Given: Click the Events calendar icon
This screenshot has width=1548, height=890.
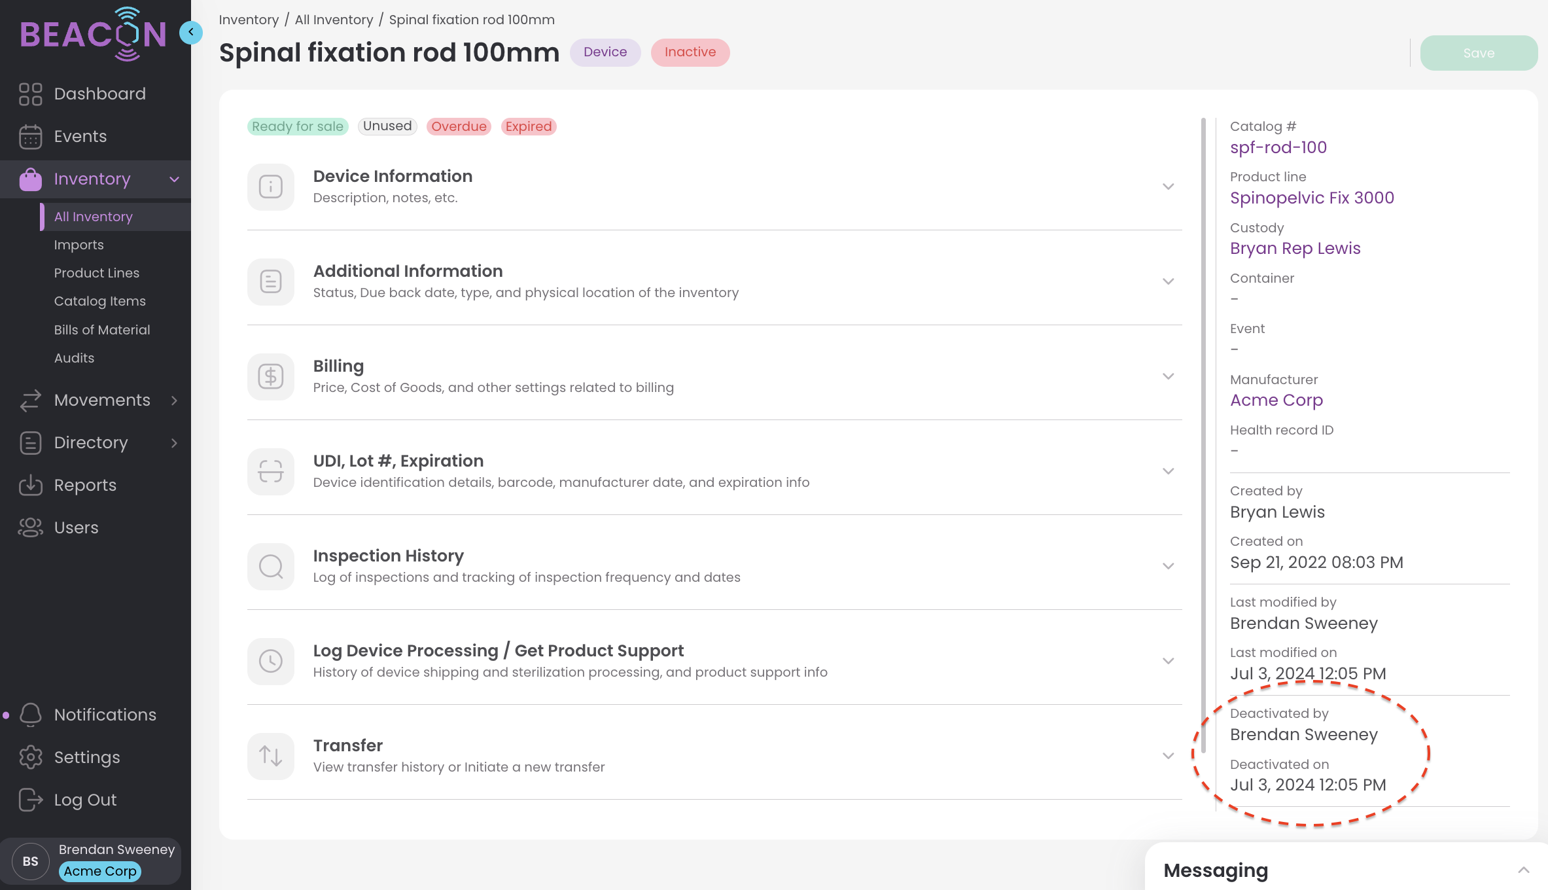Looking at the screenshot, I should 30,136.
